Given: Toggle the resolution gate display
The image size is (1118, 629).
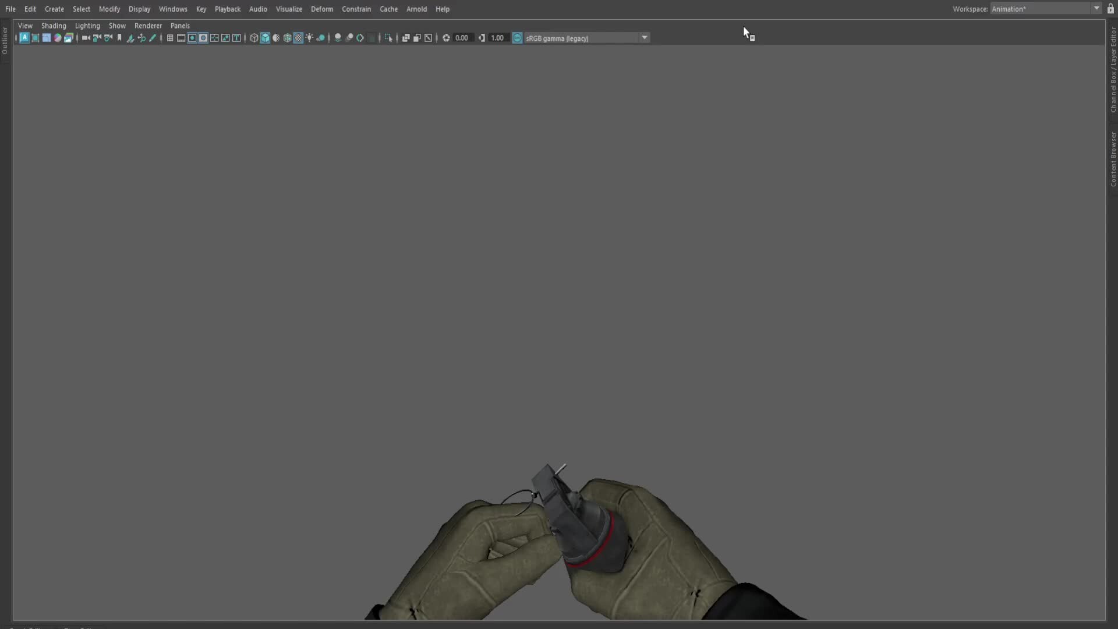Looking at the screenshot, I should pos(192,38).
